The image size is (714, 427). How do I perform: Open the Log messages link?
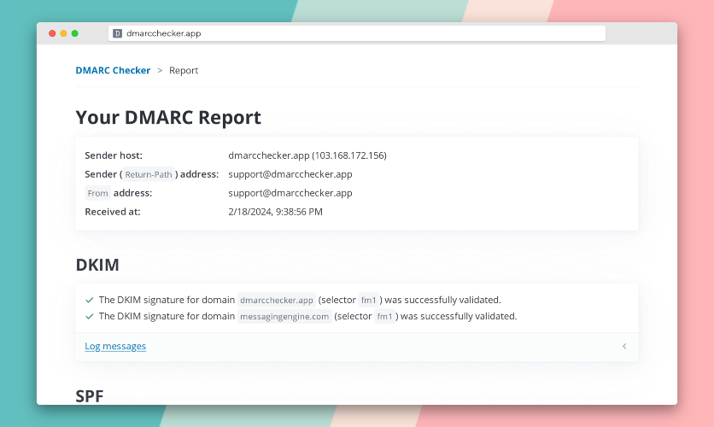[x=115, y=346]
